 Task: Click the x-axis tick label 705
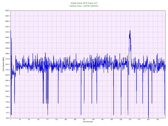[158, 119]
